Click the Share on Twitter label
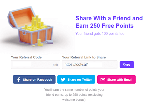Viewport: 147px width, 108px height. [80, 80]
